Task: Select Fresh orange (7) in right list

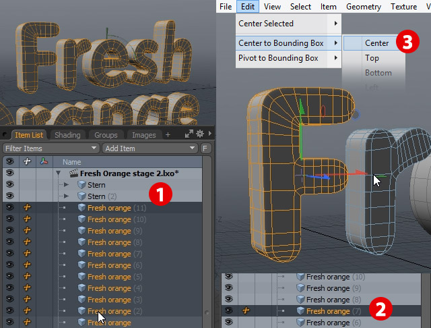Action: [334, 311]
